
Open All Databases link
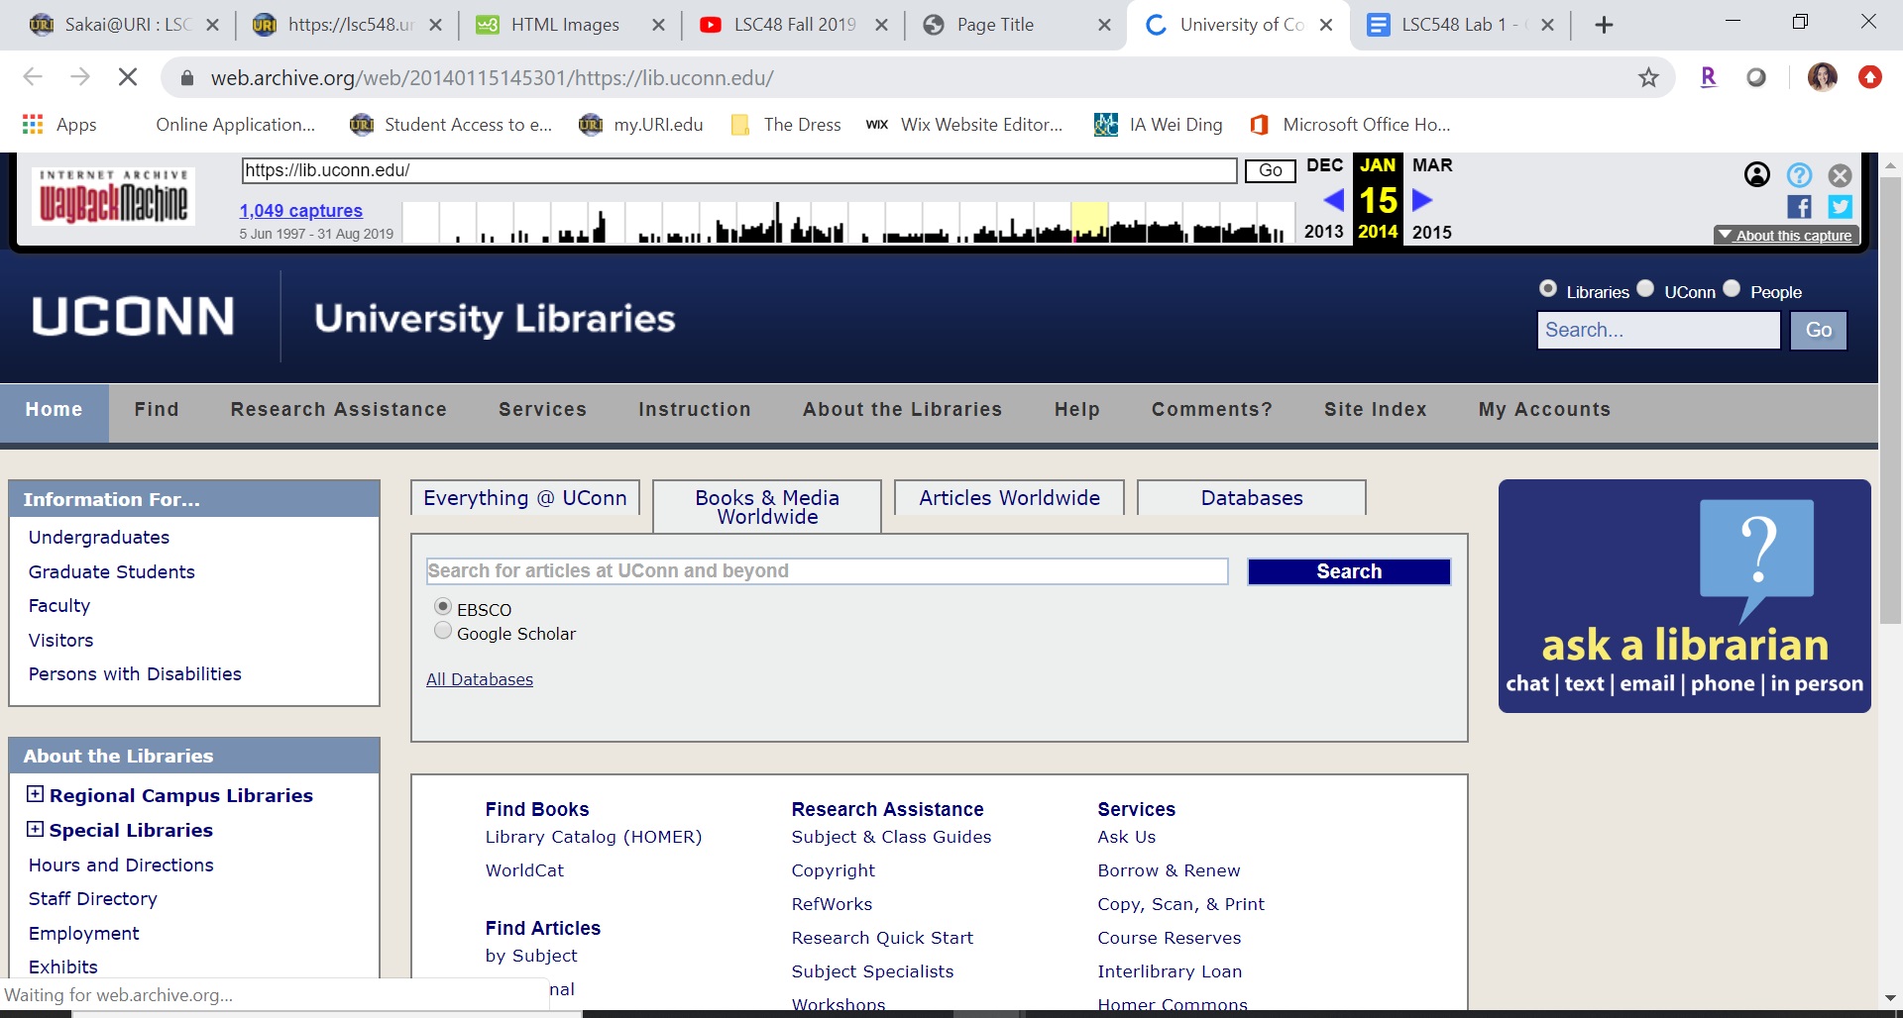480,679
